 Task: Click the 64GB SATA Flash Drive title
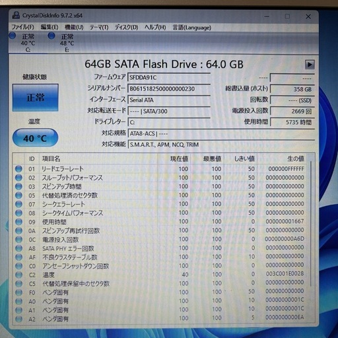tap(164, 64)
